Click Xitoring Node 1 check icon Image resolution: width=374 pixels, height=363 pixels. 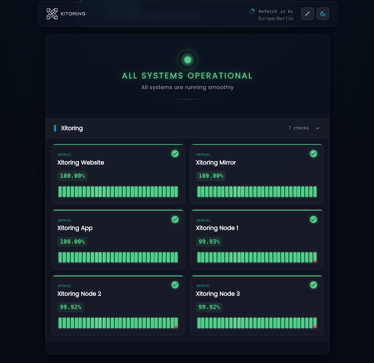coord(313,220)
